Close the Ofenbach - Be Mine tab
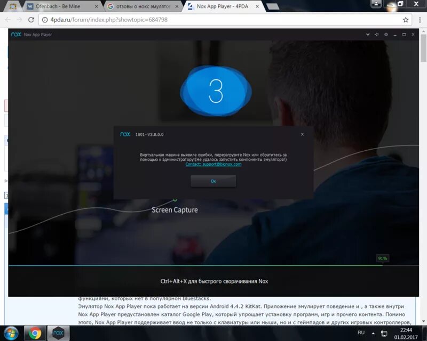 pos(97,6)
